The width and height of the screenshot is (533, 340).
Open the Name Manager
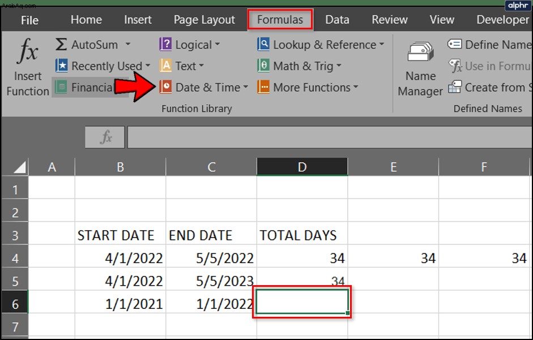pyautogui.click(x=420, y=69)
